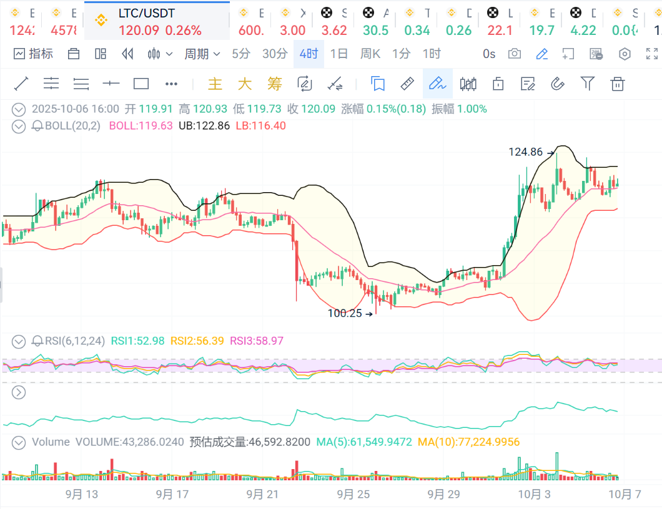Viewport: 662px width, 509px height.
Task: Enter fullscreen chart mode
Action: tap(651, 54)
